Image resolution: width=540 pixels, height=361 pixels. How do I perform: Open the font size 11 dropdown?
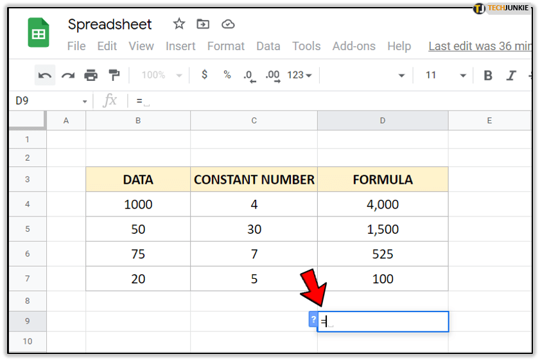tap(445, 75)
